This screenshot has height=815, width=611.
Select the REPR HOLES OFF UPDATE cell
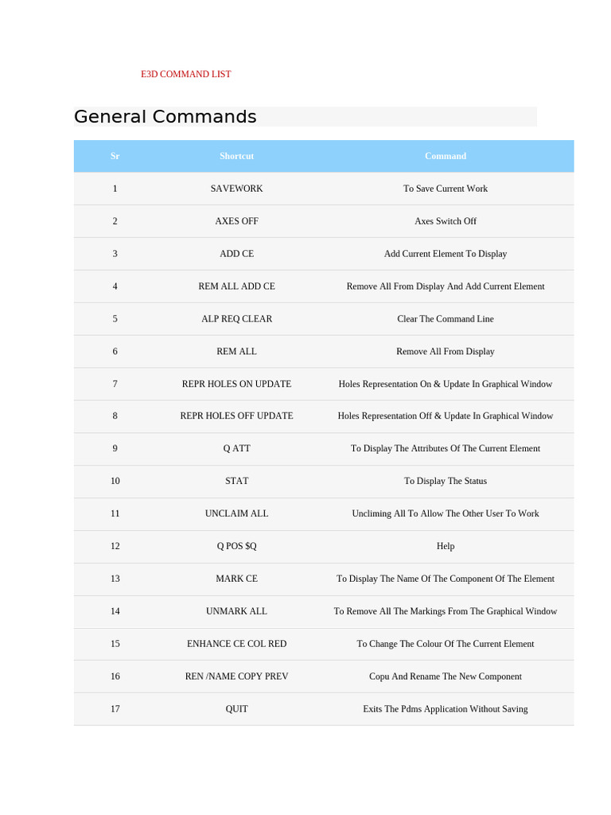pos(236,415)
